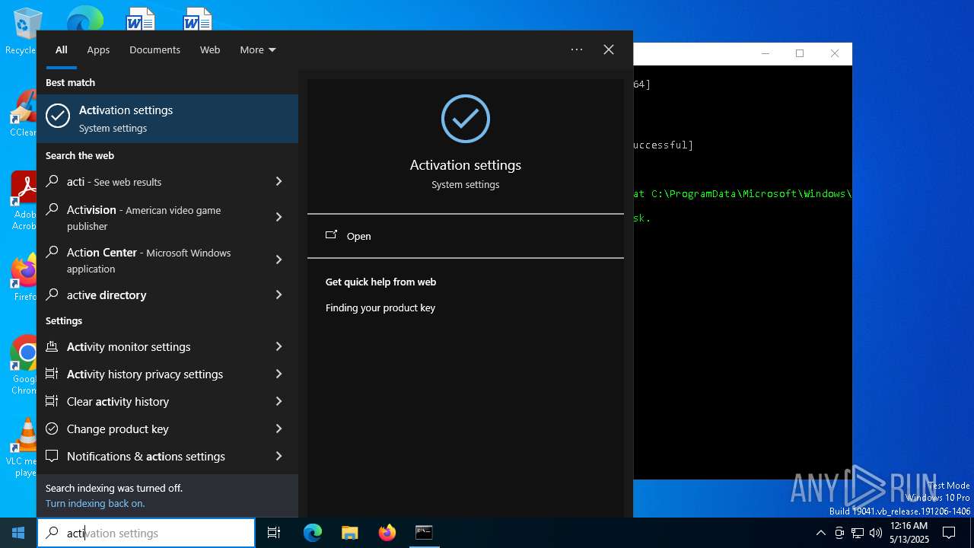Open Task View on the taskbar
The width and height of the screenshot is (974, 548).
pos(274,533)
